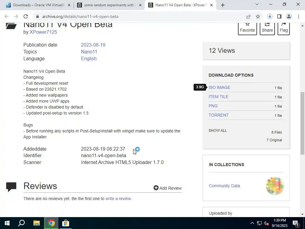Go back to the previous page
This screenshot has height=229, width=305.
pos(7,17)
